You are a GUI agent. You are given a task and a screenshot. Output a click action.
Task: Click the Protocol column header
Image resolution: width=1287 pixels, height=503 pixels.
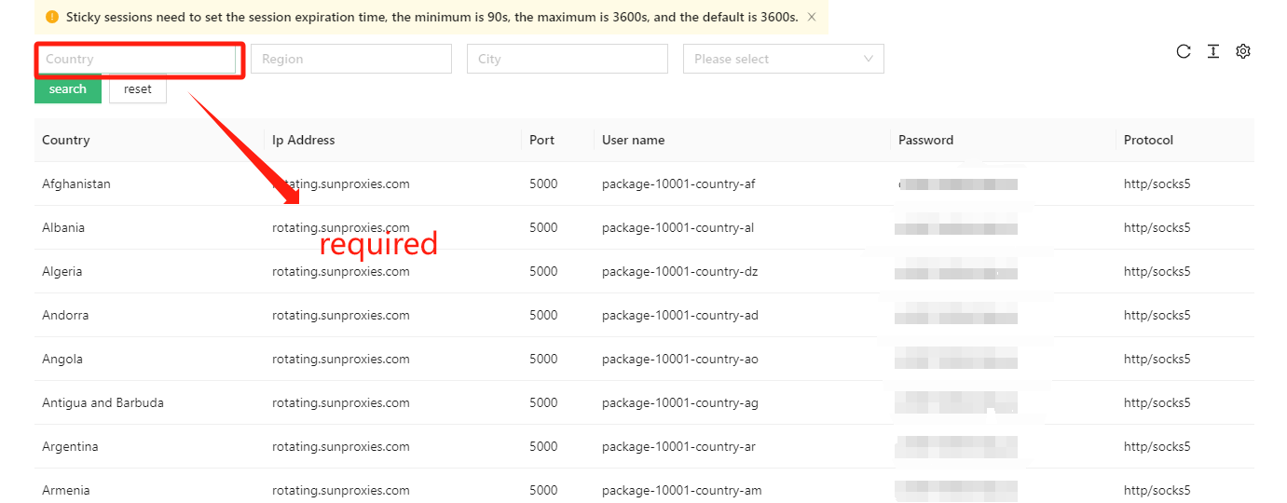[x=1148, y=141]
